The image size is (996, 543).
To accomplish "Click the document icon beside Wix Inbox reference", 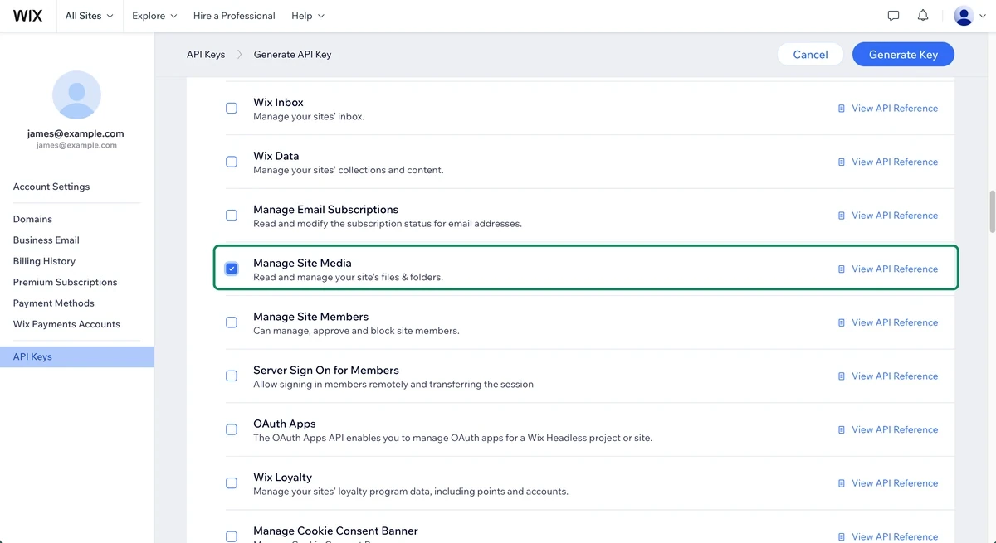I will 842,109.
